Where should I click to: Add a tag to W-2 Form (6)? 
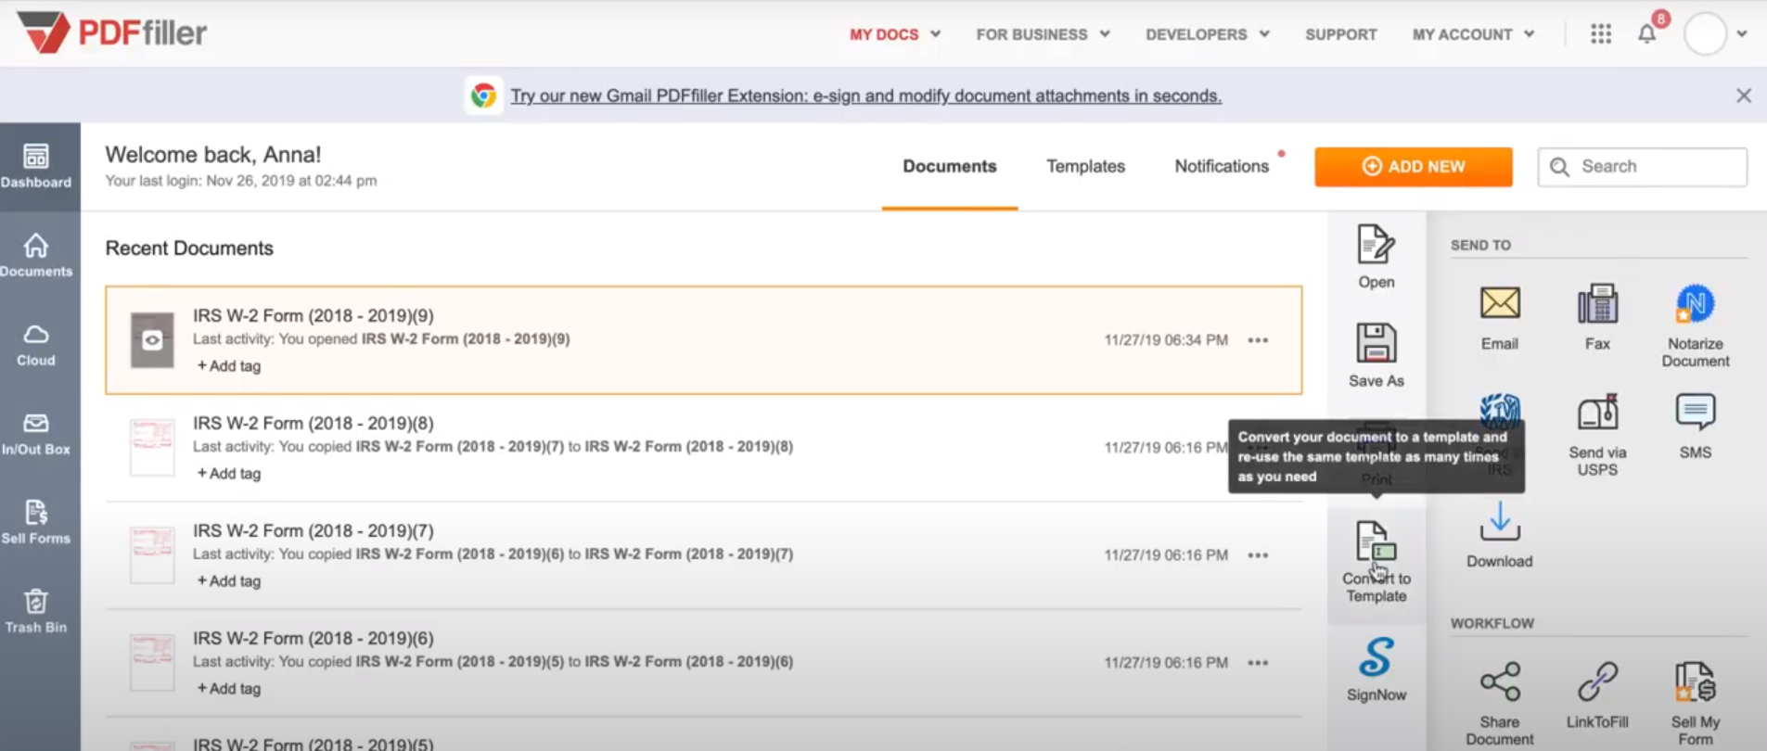228,689
